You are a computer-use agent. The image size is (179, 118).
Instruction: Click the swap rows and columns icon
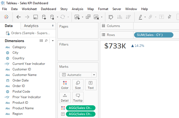tap(111, 17)
